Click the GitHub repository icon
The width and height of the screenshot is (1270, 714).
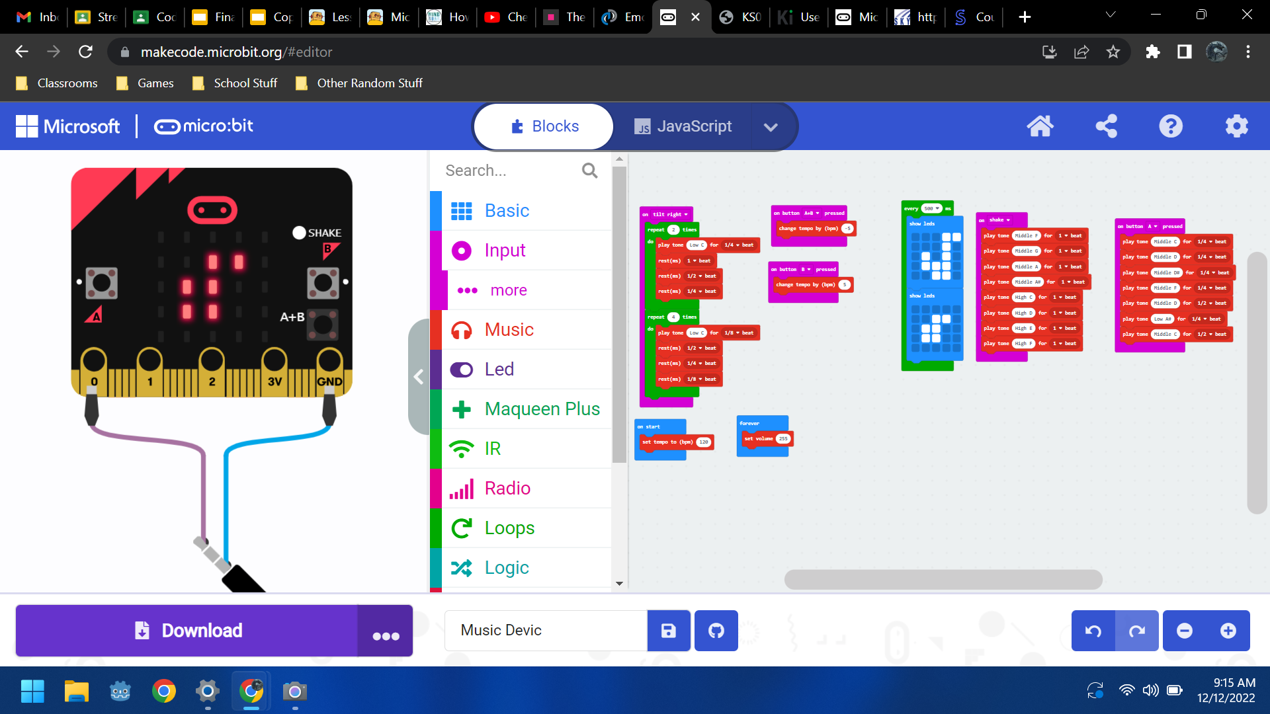(716, 631)
